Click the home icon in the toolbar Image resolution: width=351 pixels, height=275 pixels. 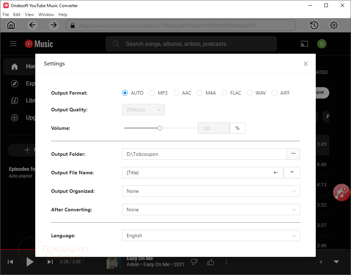[11, 25]
